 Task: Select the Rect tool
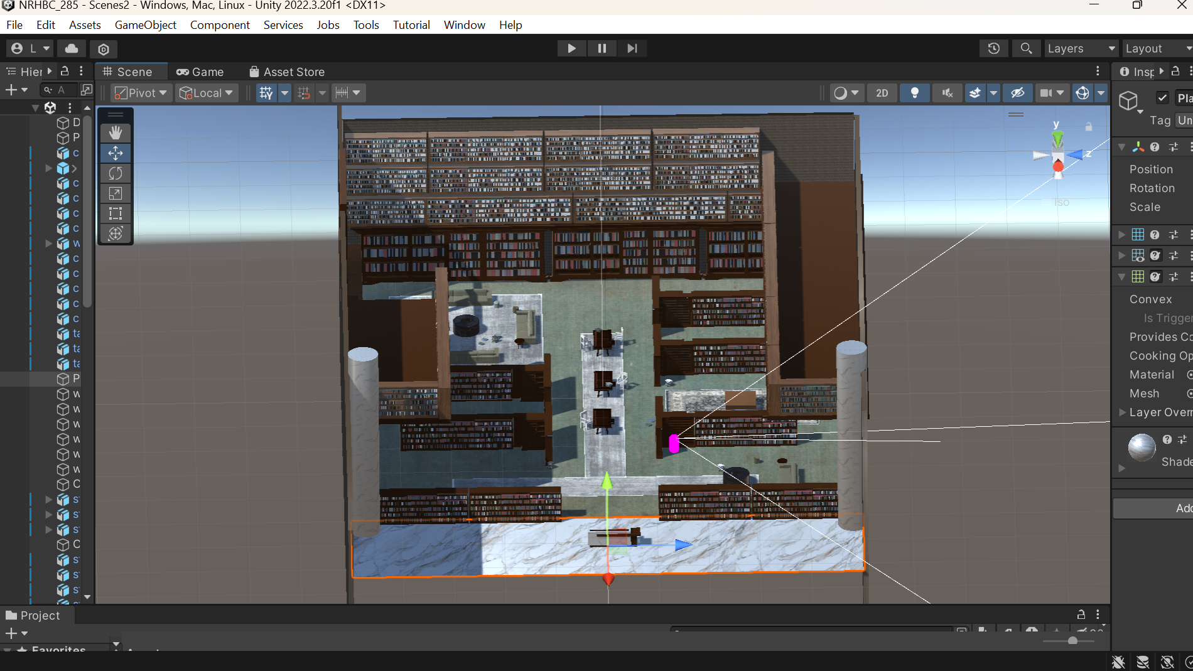tap(116, 213)
